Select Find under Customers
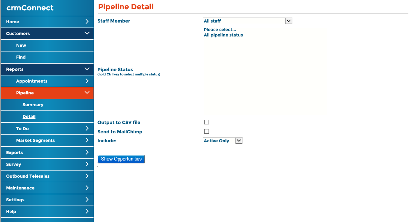 click(x=21, y=57)
